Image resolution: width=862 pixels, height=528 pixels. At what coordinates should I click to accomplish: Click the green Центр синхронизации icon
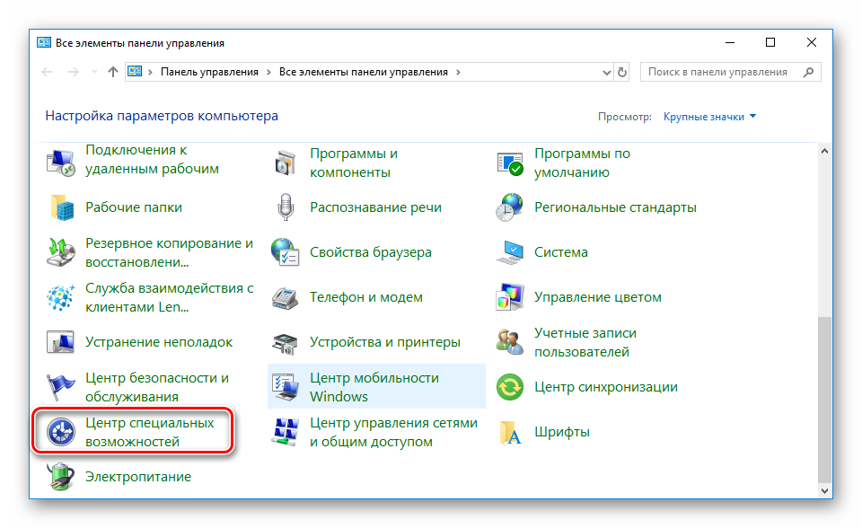click(510, 387)
